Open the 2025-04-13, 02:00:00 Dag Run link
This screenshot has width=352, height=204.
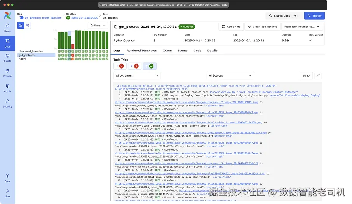(85, 18)
